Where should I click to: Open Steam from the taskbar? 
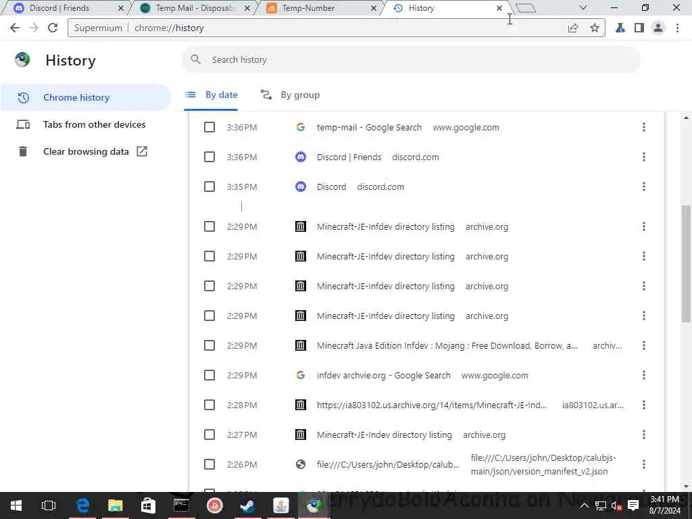point(247,505)
